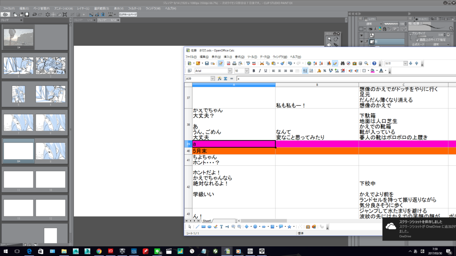
Task: Click the Sum sigma icon in formula bar
Action: [225, 79]
